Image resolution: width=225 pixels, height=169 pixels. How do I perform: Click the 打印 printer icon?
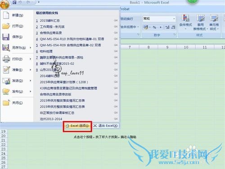coord(6,59)
